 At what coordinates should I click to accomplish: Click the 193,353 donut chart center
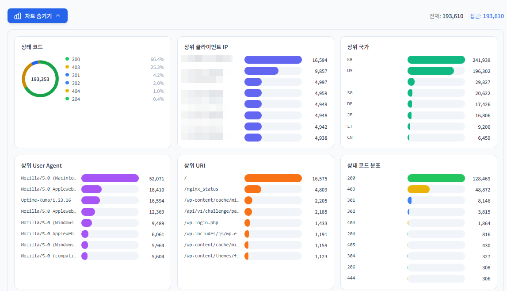click(40, 79)
